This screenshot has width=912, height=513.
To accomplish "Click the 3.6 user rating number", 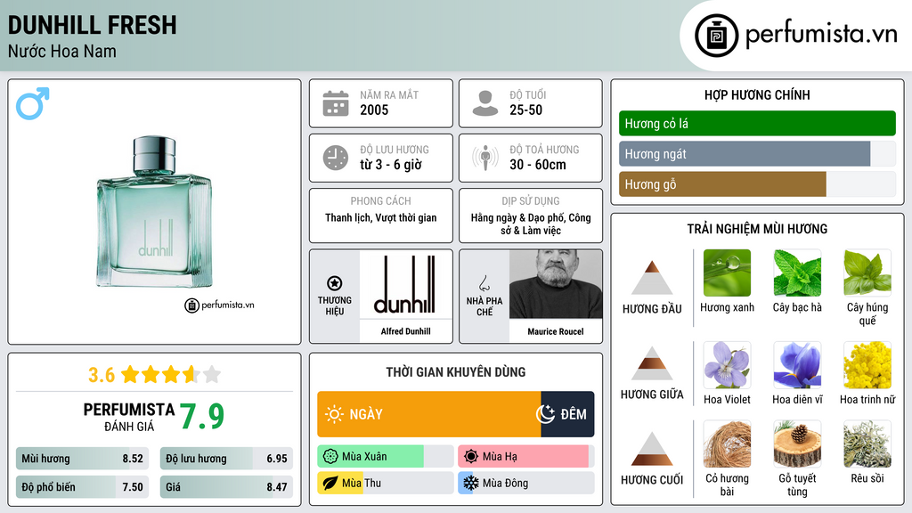I will [x=102, y=375].
